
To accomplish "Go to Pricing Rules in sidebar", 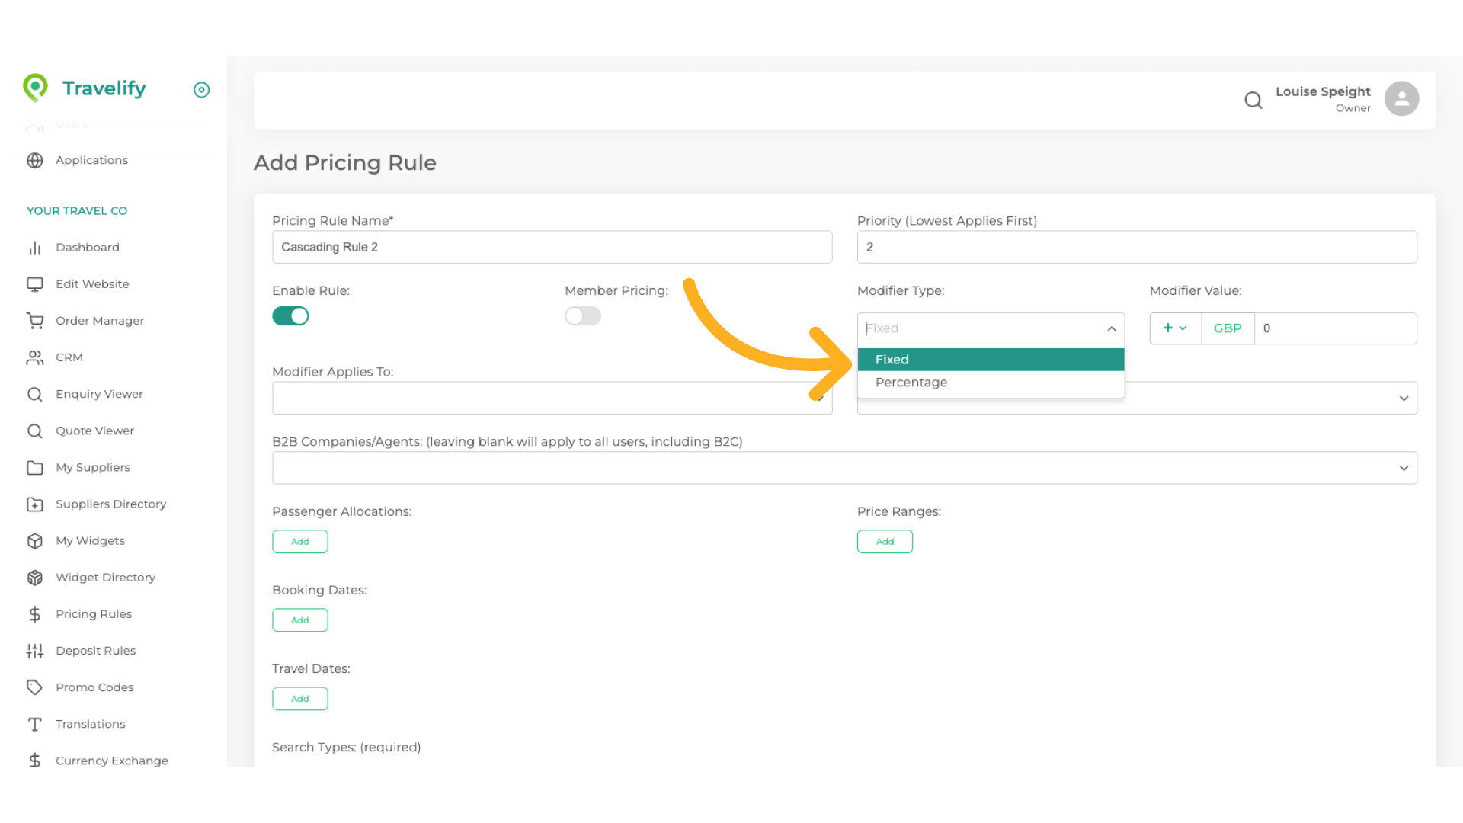I will click(x=93, y=614).
